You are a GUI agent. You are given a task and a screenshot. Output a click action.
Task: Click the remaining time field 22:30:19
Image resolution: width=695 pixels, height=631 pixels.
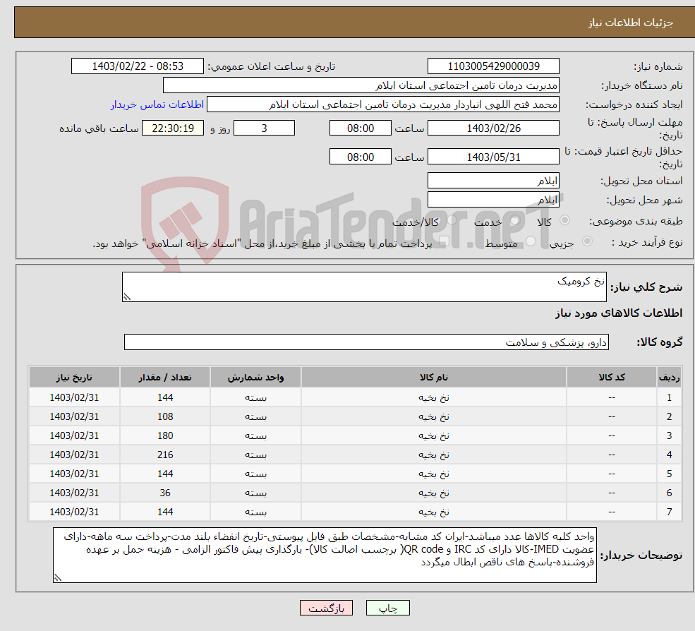coord(173,128)
